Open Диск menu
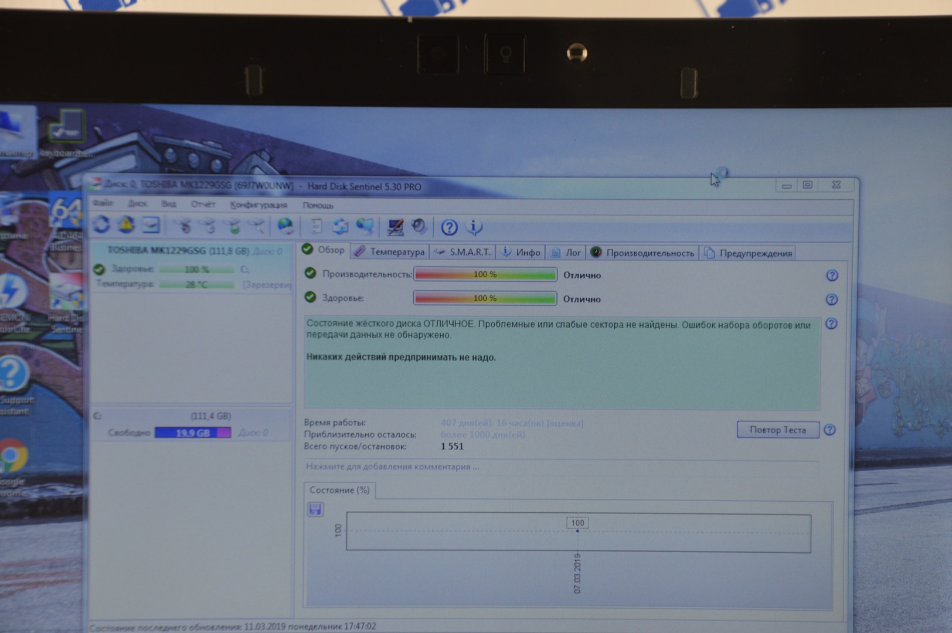This screenshot has width=952, height=633. 137,203
